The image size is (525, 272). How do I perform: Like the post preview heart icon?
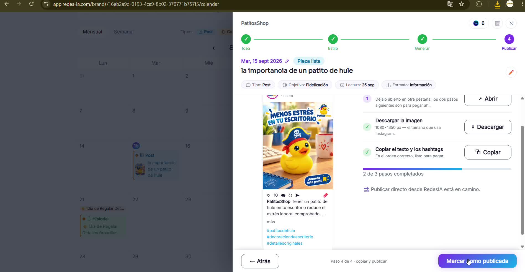[x=268, y=195]
